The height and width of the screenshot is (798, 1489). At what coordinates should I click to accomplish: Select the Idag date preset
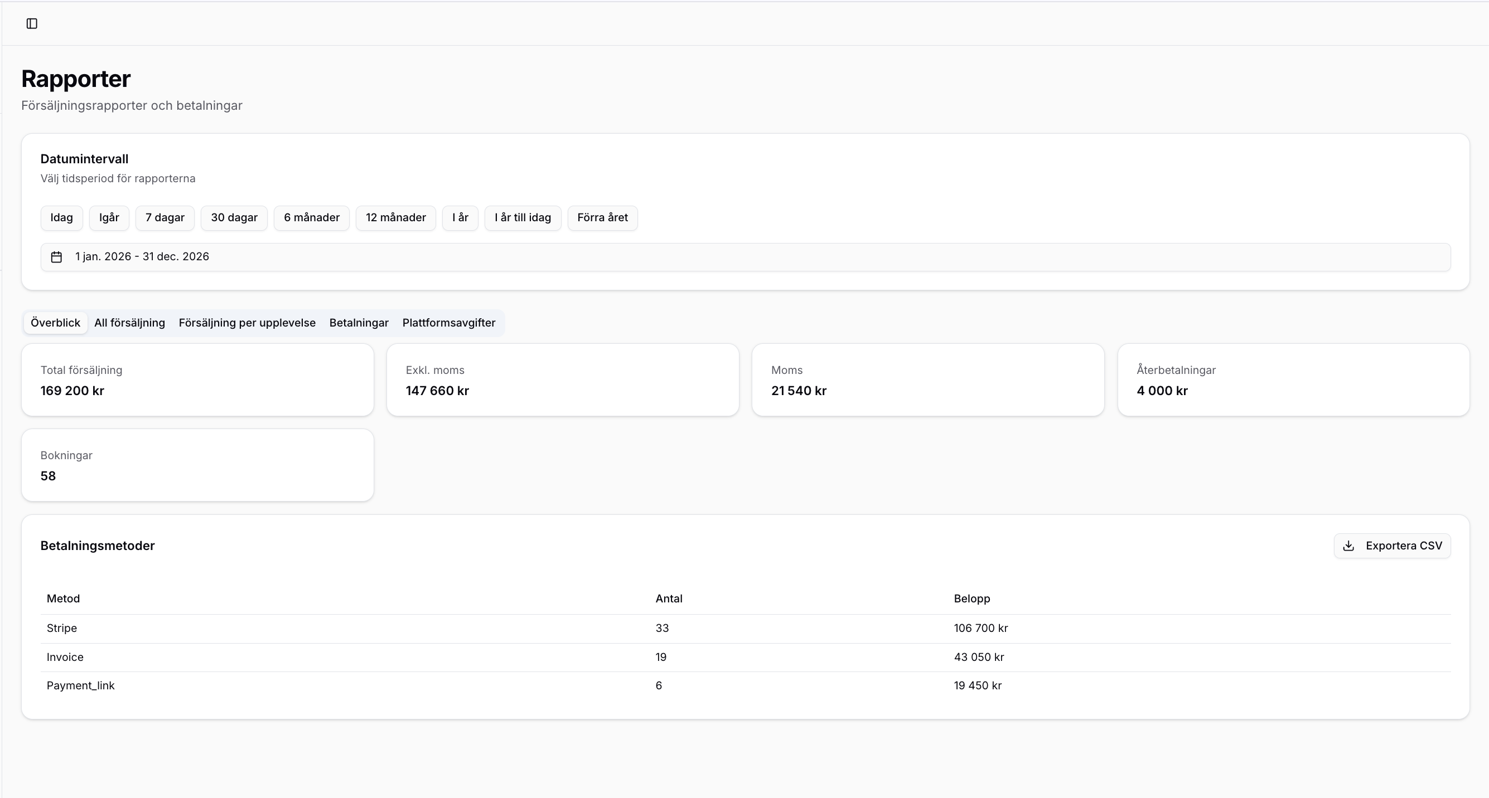[x=61, y=218]
